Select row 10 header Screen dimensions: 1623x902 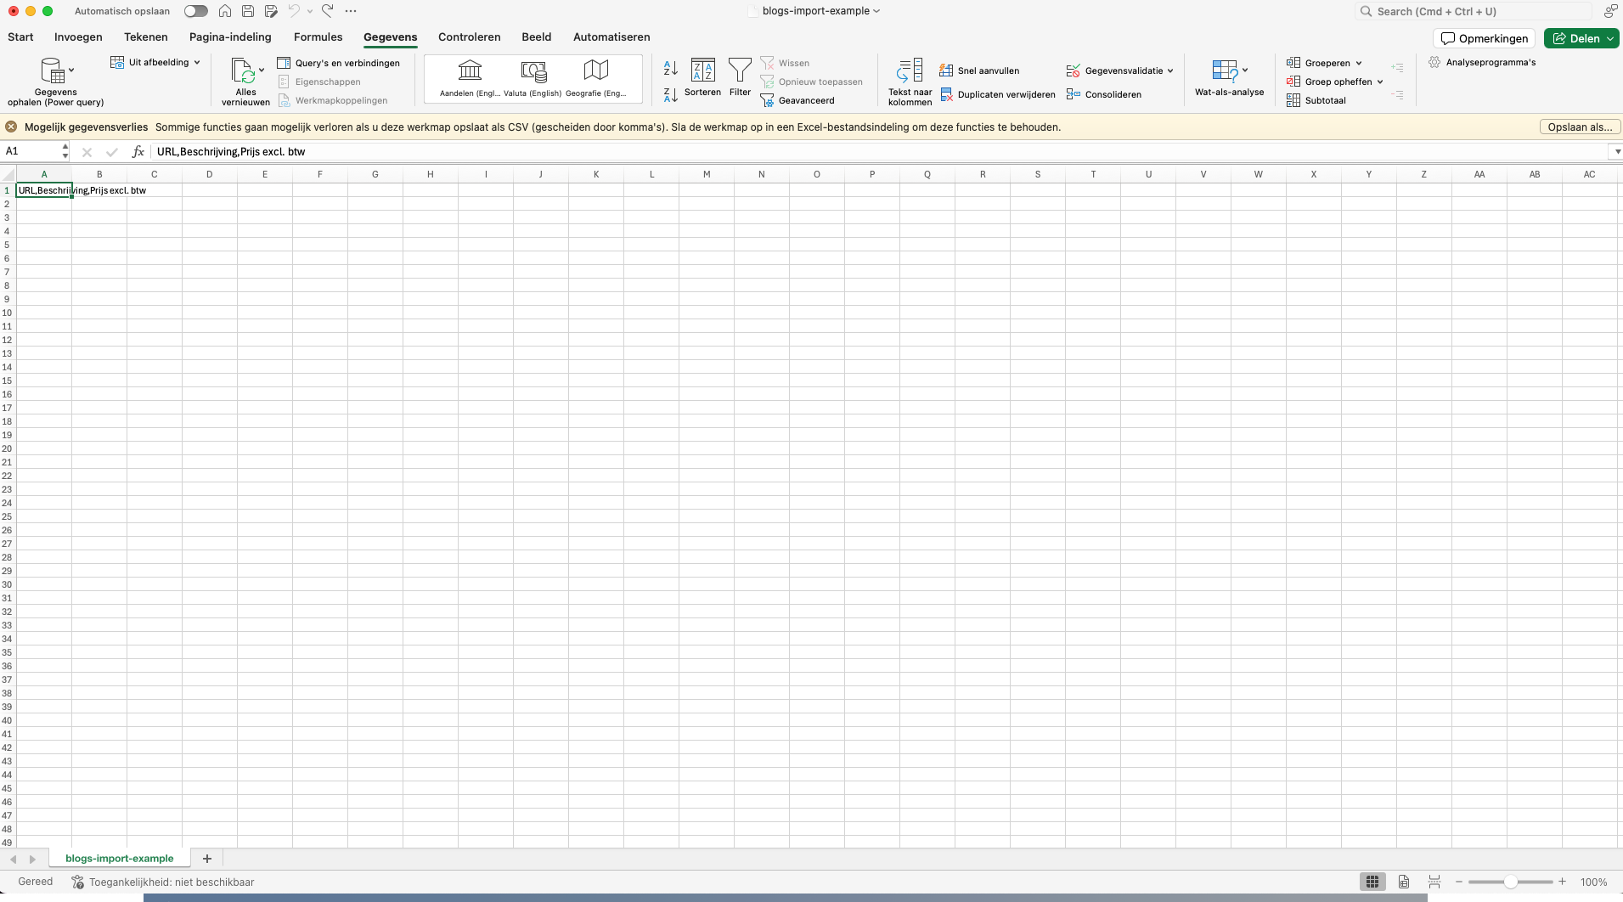pos(8,313)
